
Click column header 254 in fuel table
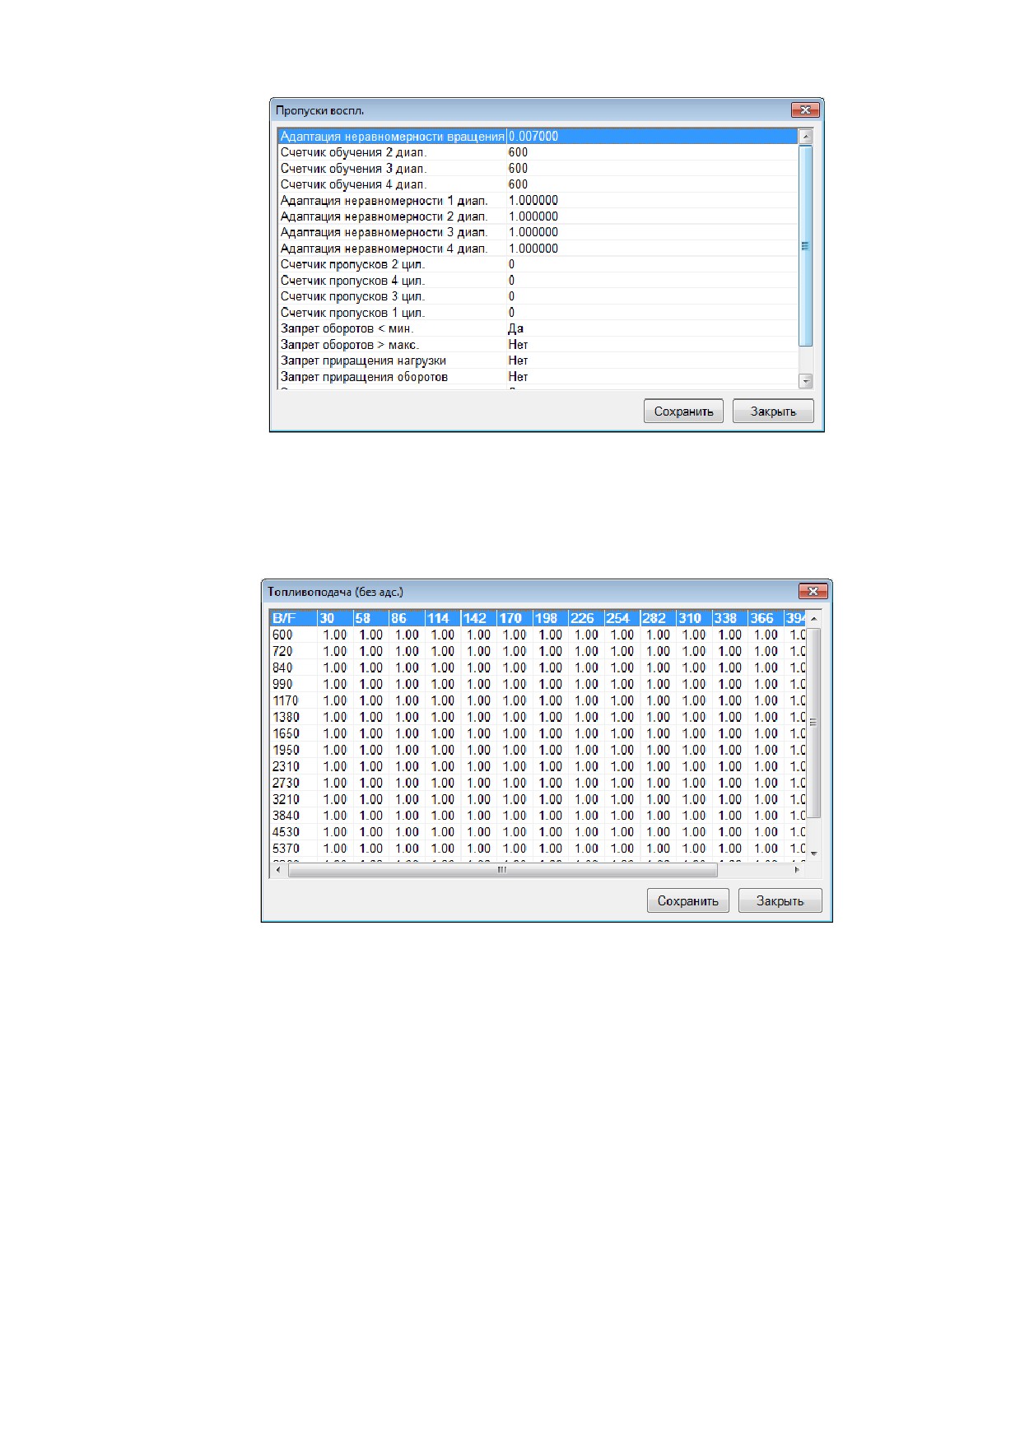point(622,618)
